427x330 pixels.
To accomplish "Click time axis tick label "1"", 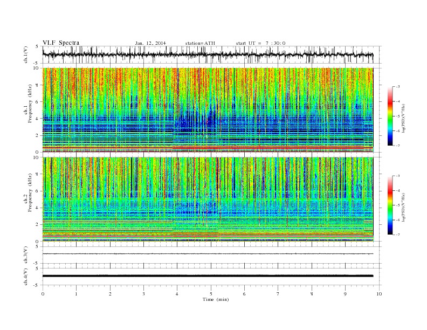I will (x=77, y=294).
